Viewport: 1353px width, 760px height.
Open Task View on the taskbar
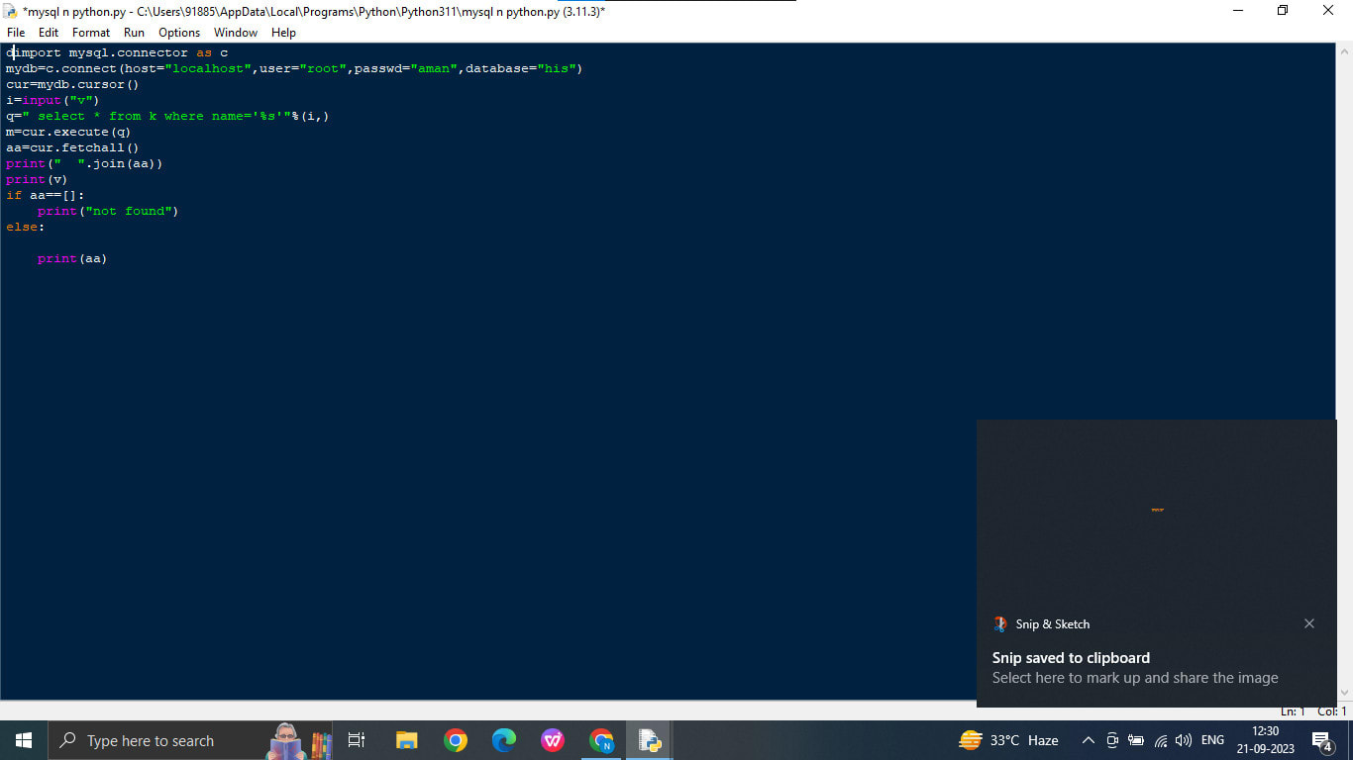point(357,740)
